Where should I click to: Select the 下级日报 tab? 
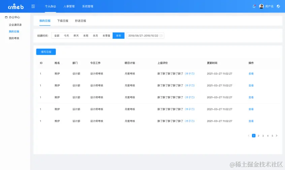(63, 21)
